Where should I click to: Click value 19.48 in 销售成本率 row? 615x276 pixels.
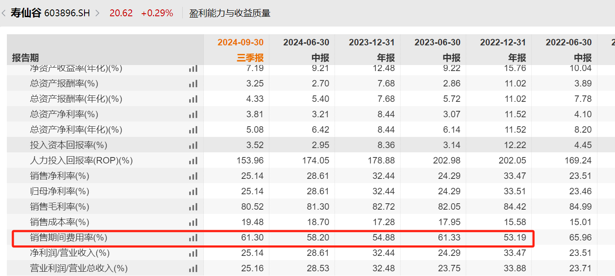(x=252, y=222)
